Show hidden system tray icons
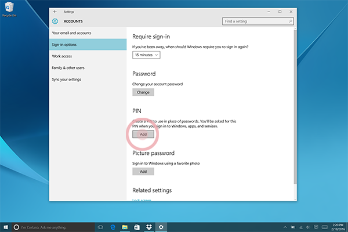348x232 pixels. 285,227
